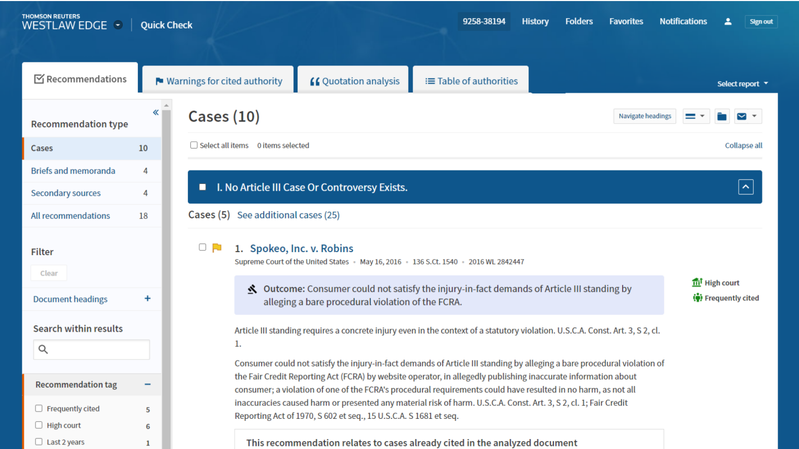Click the search magnifier icon
799x449 pixels.
[x=44, y=349]
